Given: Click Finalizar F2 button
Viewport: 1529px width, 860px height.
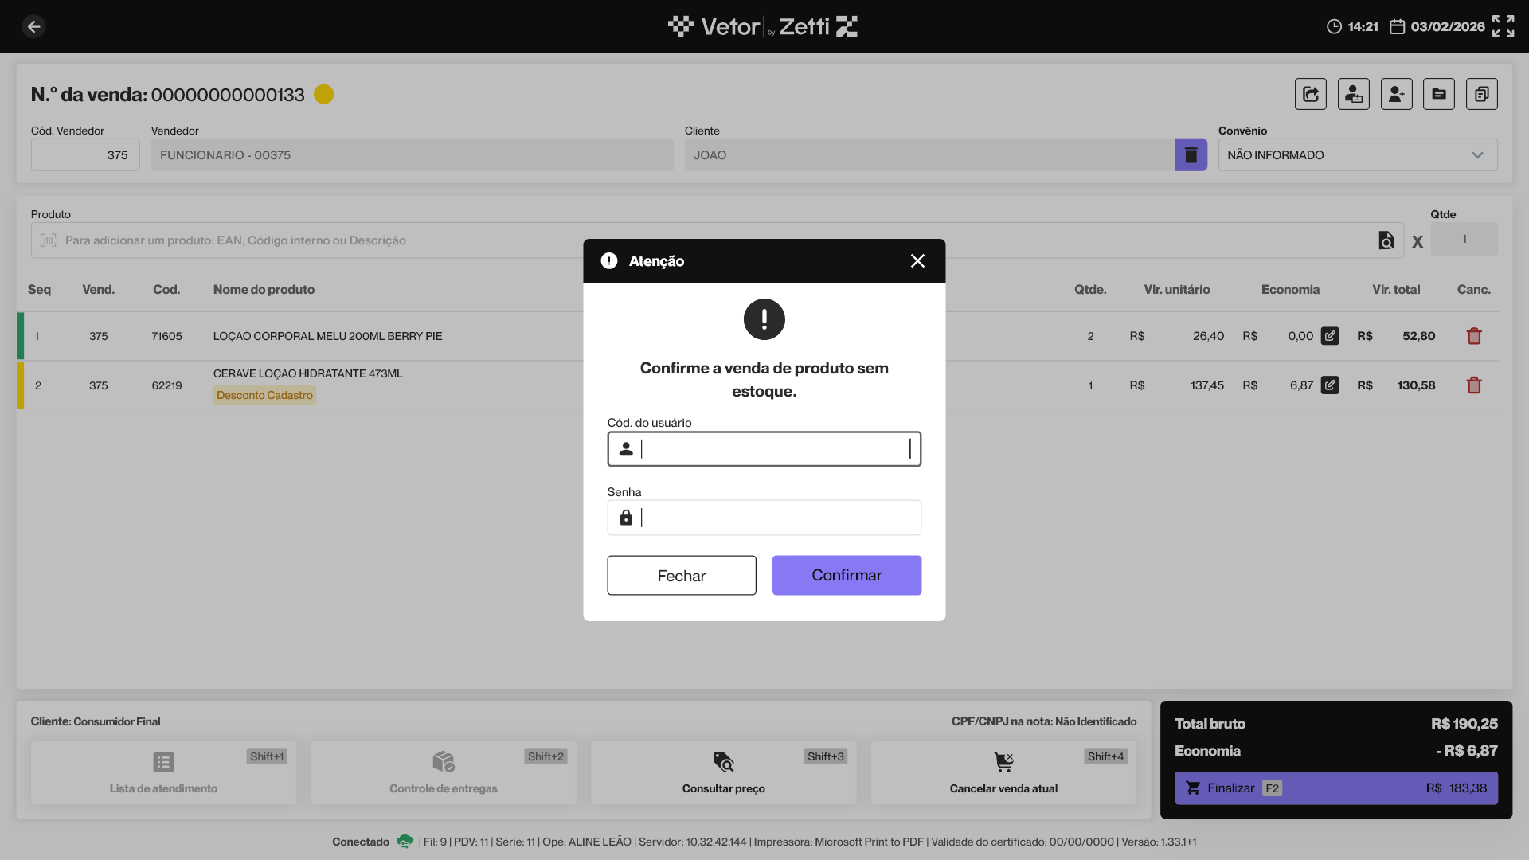Looking at the screenshot, I should (1335, 788).
